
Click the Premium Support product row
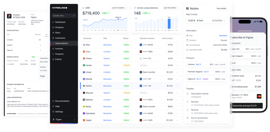[x=206, y=72]
